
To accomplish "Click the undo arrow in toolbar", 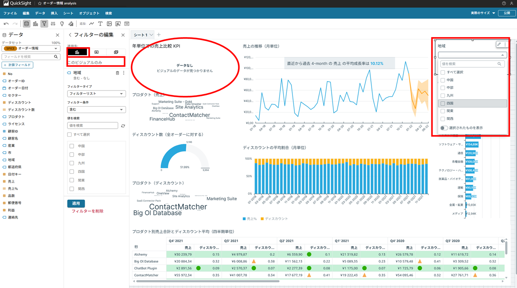I will (6, 24).
